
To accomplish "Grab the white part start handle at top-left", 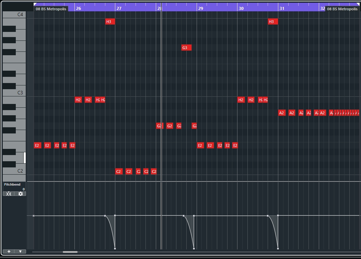I will point(35,4).
